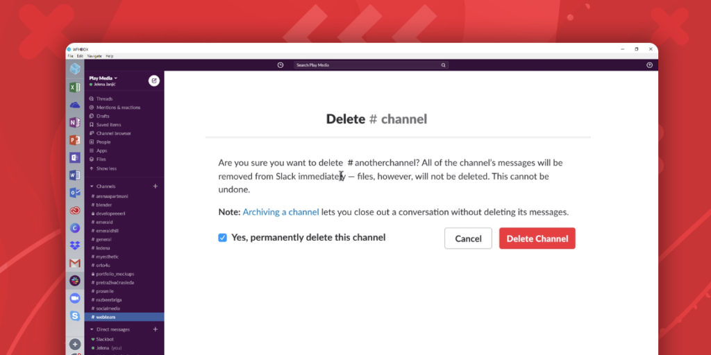Screen dimensions: 711x355
Task: Open the File menu
Action: pos(70,56)
